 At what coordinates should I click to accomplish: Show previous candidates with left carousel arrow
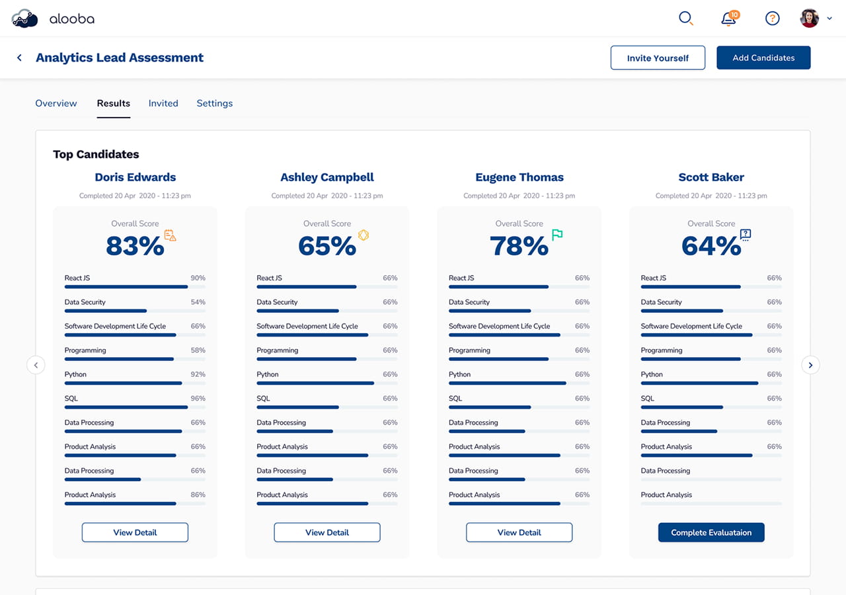click(36, 365)
